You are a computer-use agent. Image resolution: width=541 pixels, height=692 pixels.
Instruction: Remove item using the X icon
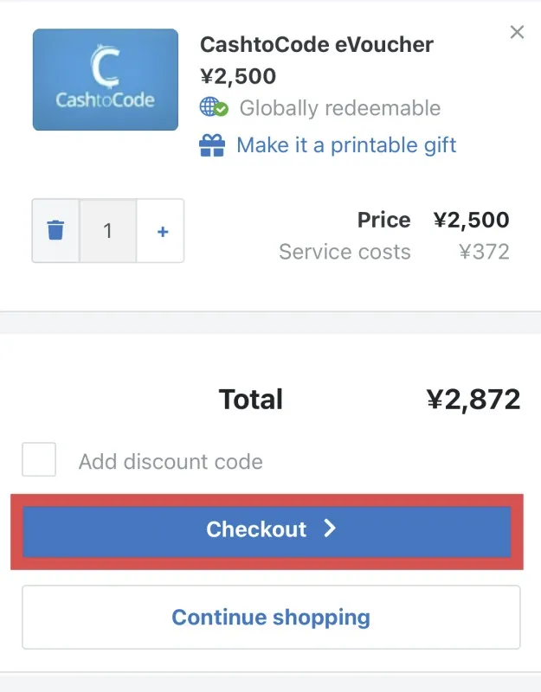[x=517, y=33]
